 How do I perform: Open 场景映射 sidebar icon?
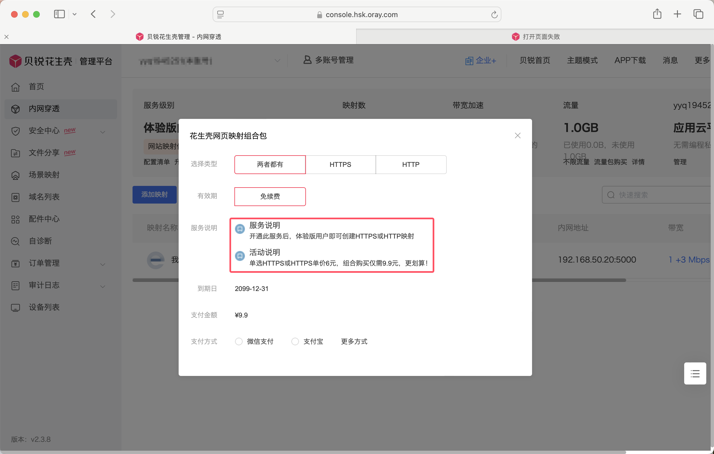tap(15, 175)
